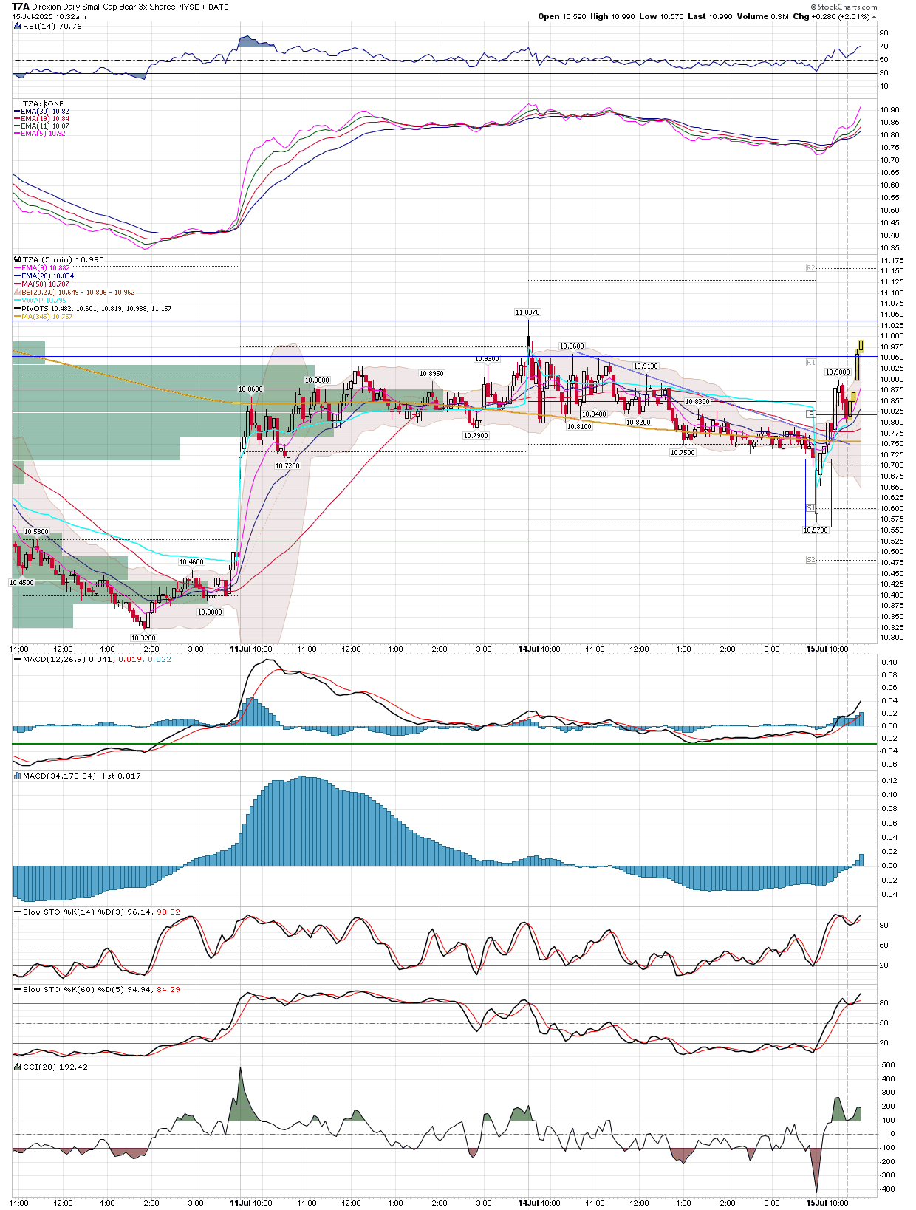
Task: Select the P pivot label
Action: pyautogui.click(x=810, y=414)
